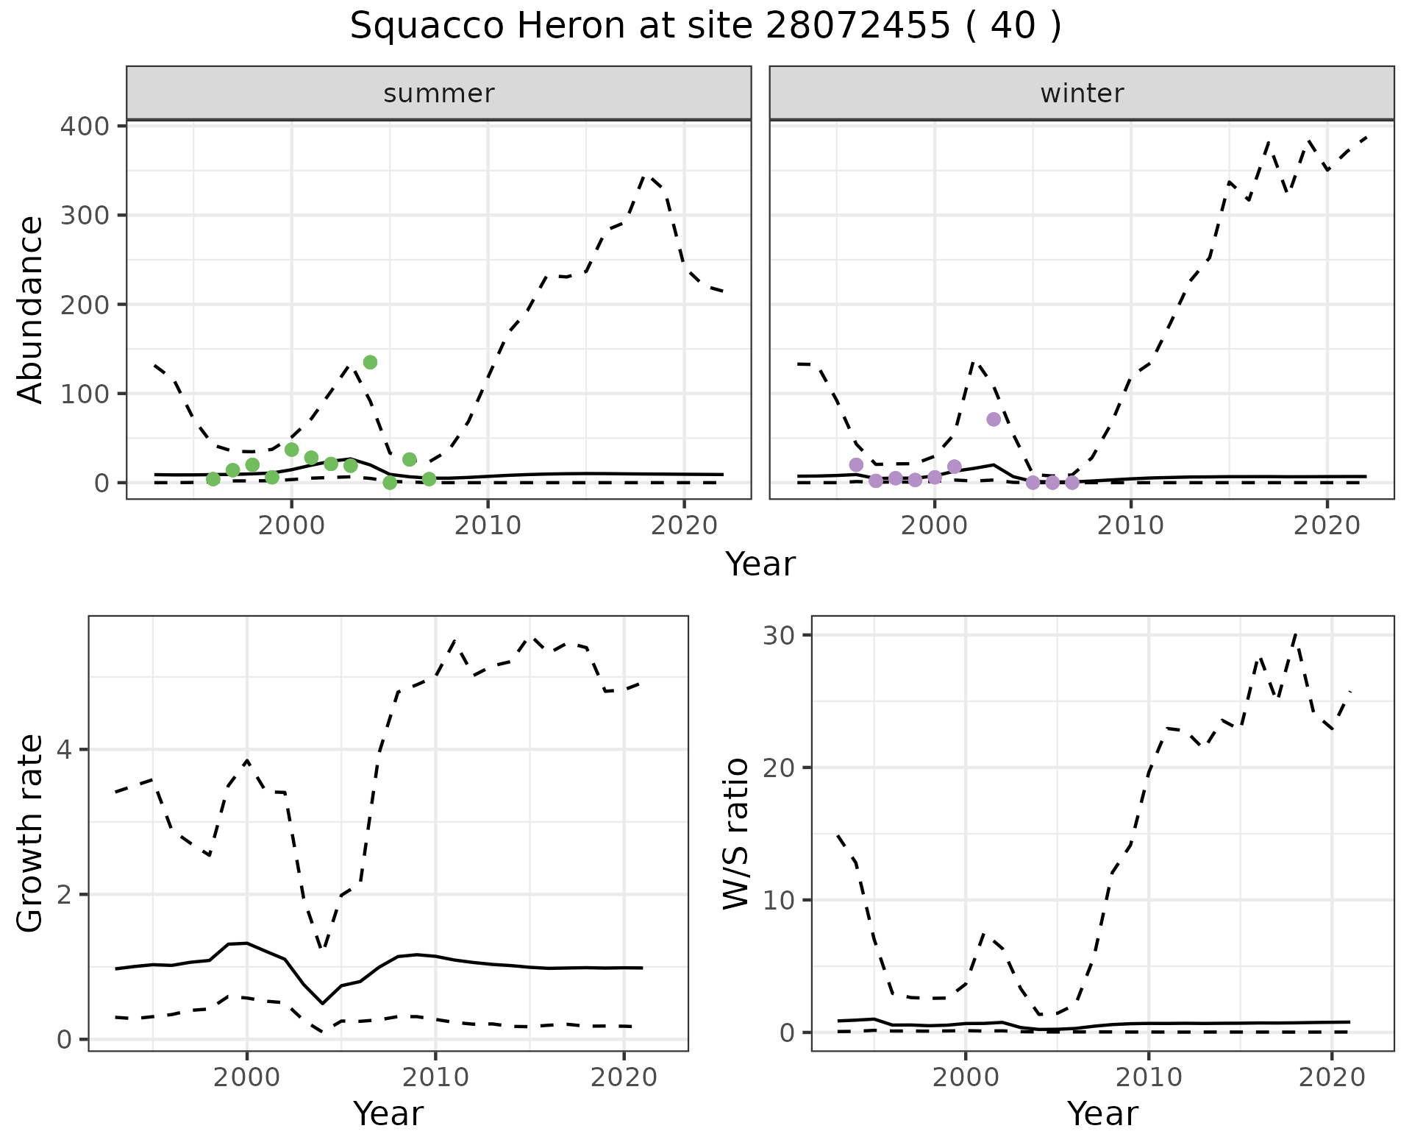The height and width of the screenshot is (1148, 1412).
Task: Click Year label under Growth rate plot
Action: pos(388,1113)
